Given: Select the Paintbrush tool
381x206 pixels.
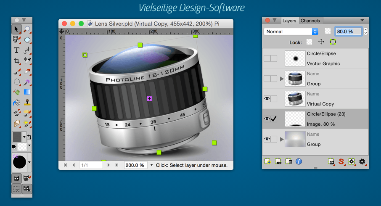Looking at the screenshot, I should coord(16,71).
